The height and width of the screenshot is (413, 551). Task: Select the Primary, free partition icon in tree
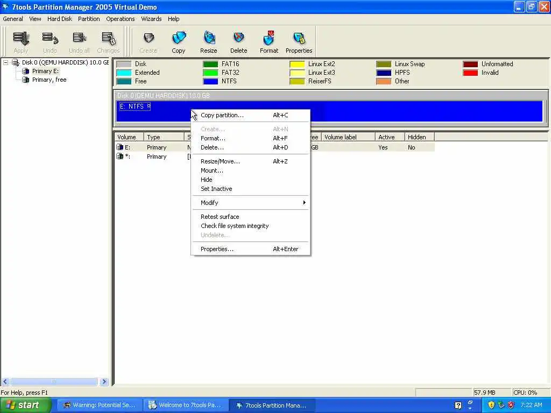(26, 80)
